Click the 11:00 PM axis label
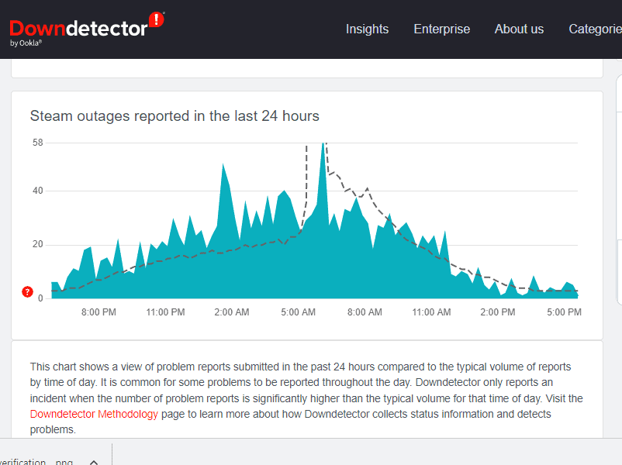Screen dimensions: 622x465 [165, 312]
